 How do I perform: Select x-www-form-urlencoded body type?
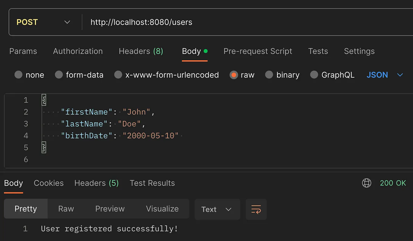(x=166, y=75)
